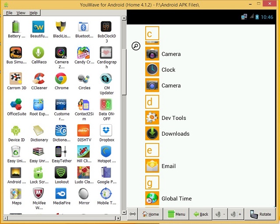The image size is (280, 224).
Task: Open the Device ID android icon
Action: pos(16,130)
